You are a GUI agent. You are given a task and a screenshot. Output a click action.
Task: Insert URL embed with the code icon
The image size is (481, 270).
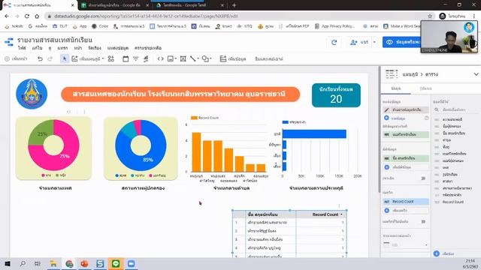click(160, 58)
